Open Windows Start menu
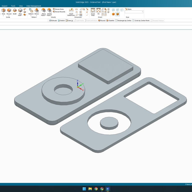 click(84, 189)
